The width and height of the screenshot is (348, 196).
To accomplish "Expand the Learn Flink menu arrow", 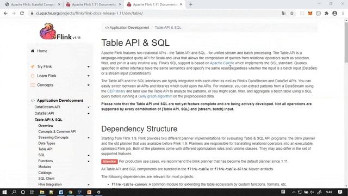I will [x=88, y=76].
